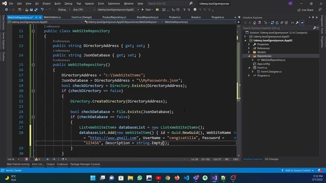
Task: Click the Refresh icon in Solution Explorer
Action: tap(277, 23)
